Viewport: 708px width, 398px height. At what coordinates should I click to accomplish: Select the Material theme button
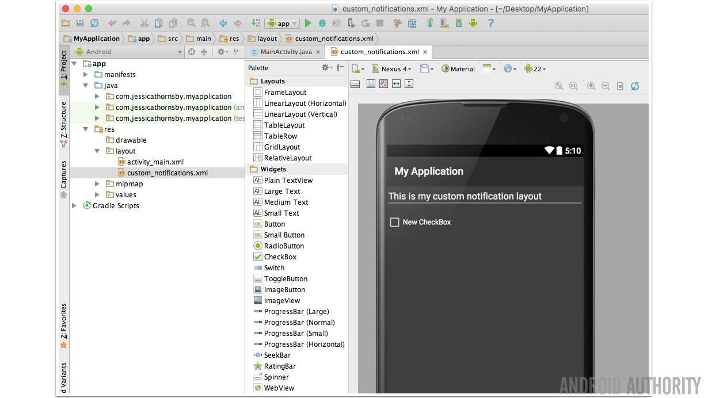click(458, 69)
